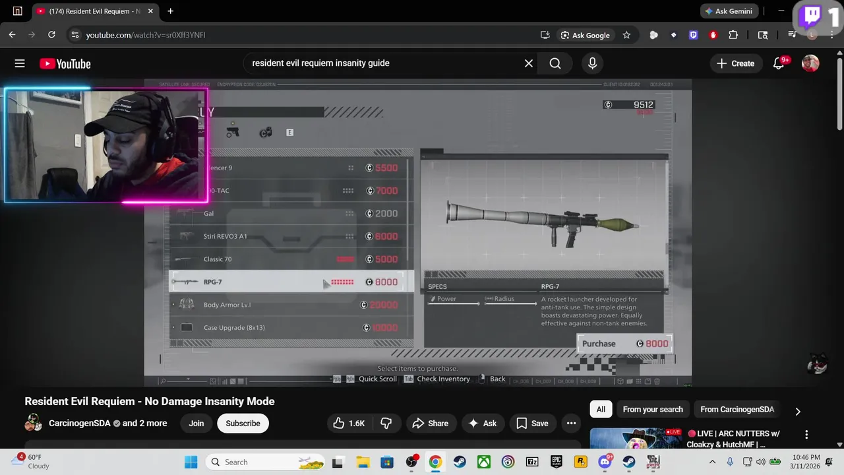Viewport: 844px width, 475px height.
Task: Clear the YouTube search query with X
Action: click(528, 63)
